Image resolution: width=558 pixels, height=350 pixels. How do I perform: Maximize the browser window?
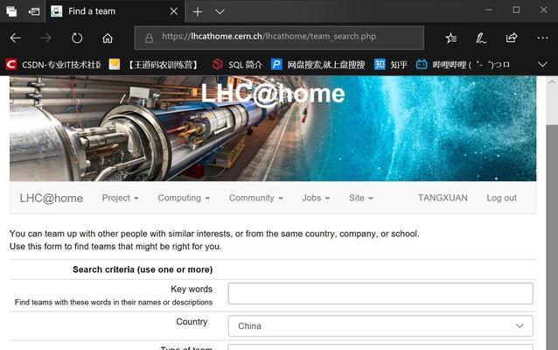[x=516, y=10]
